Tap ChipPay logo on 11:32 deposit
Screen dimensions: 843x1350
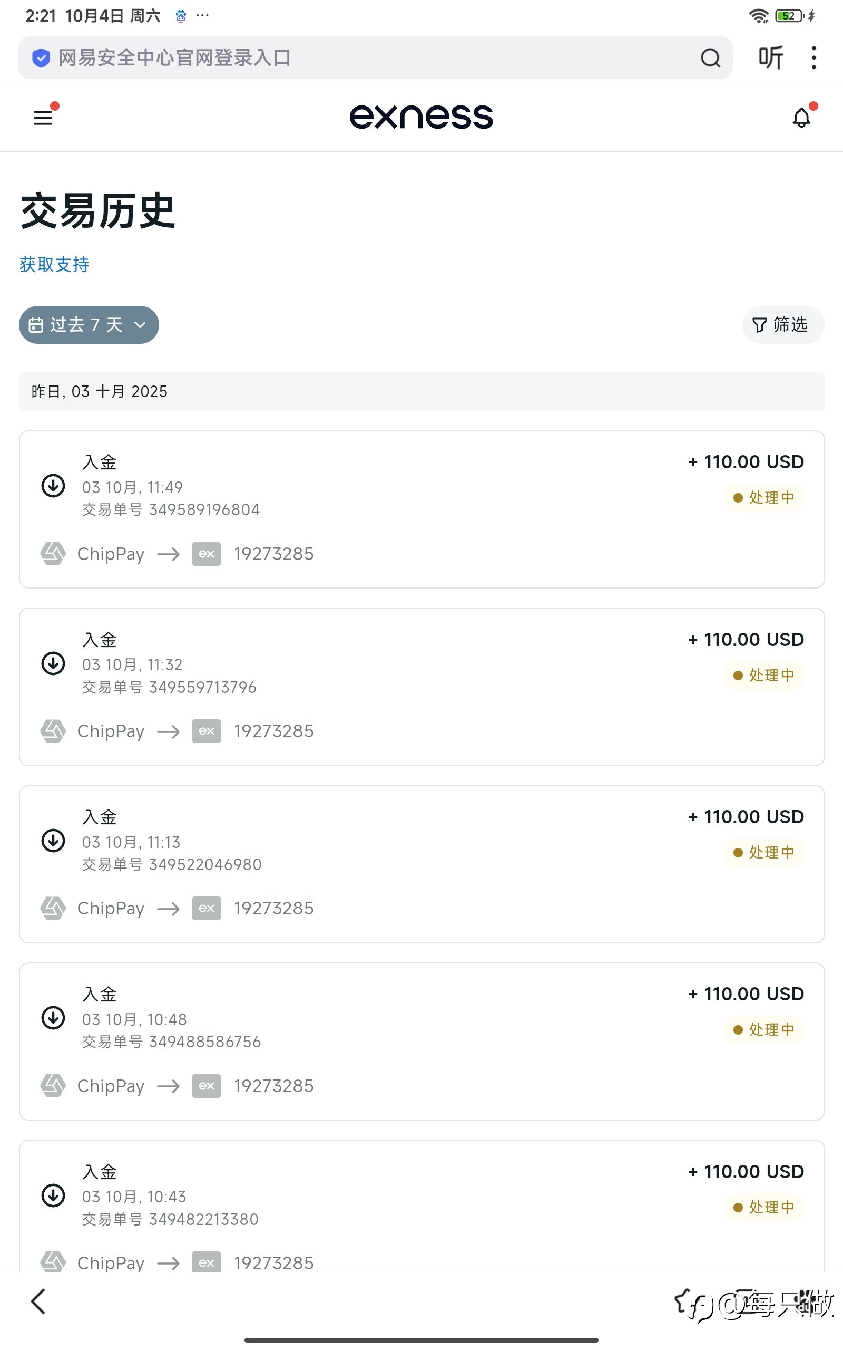54,731
